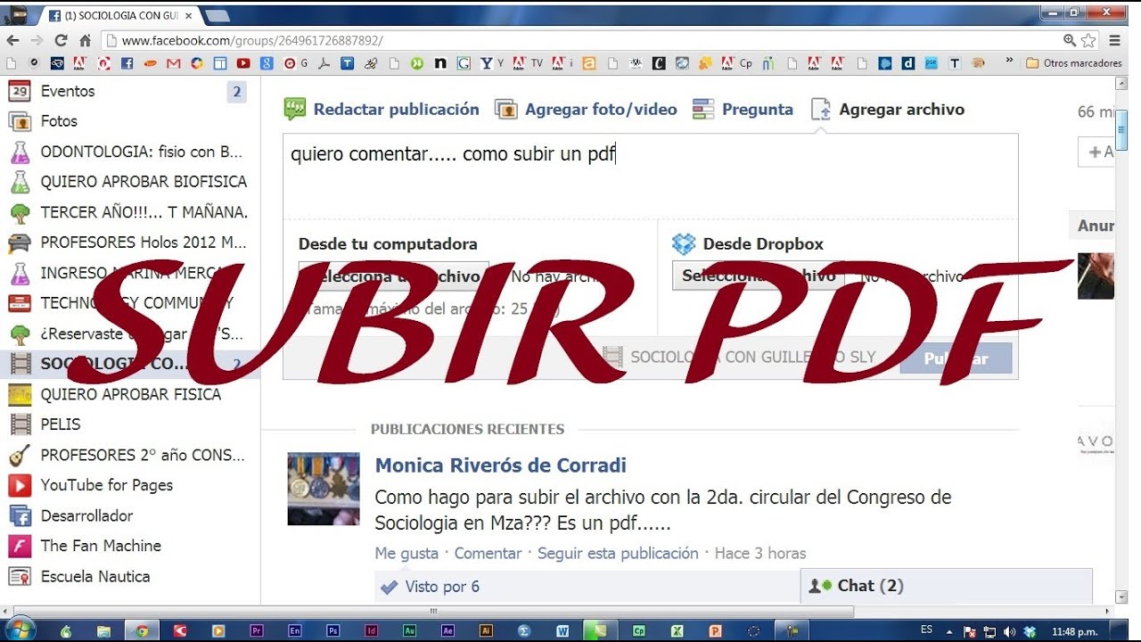Open TERCER AÑO group in sidebar
This screenshot has height=642, width=1141.
pyautogui.click(x=144, y=212)
